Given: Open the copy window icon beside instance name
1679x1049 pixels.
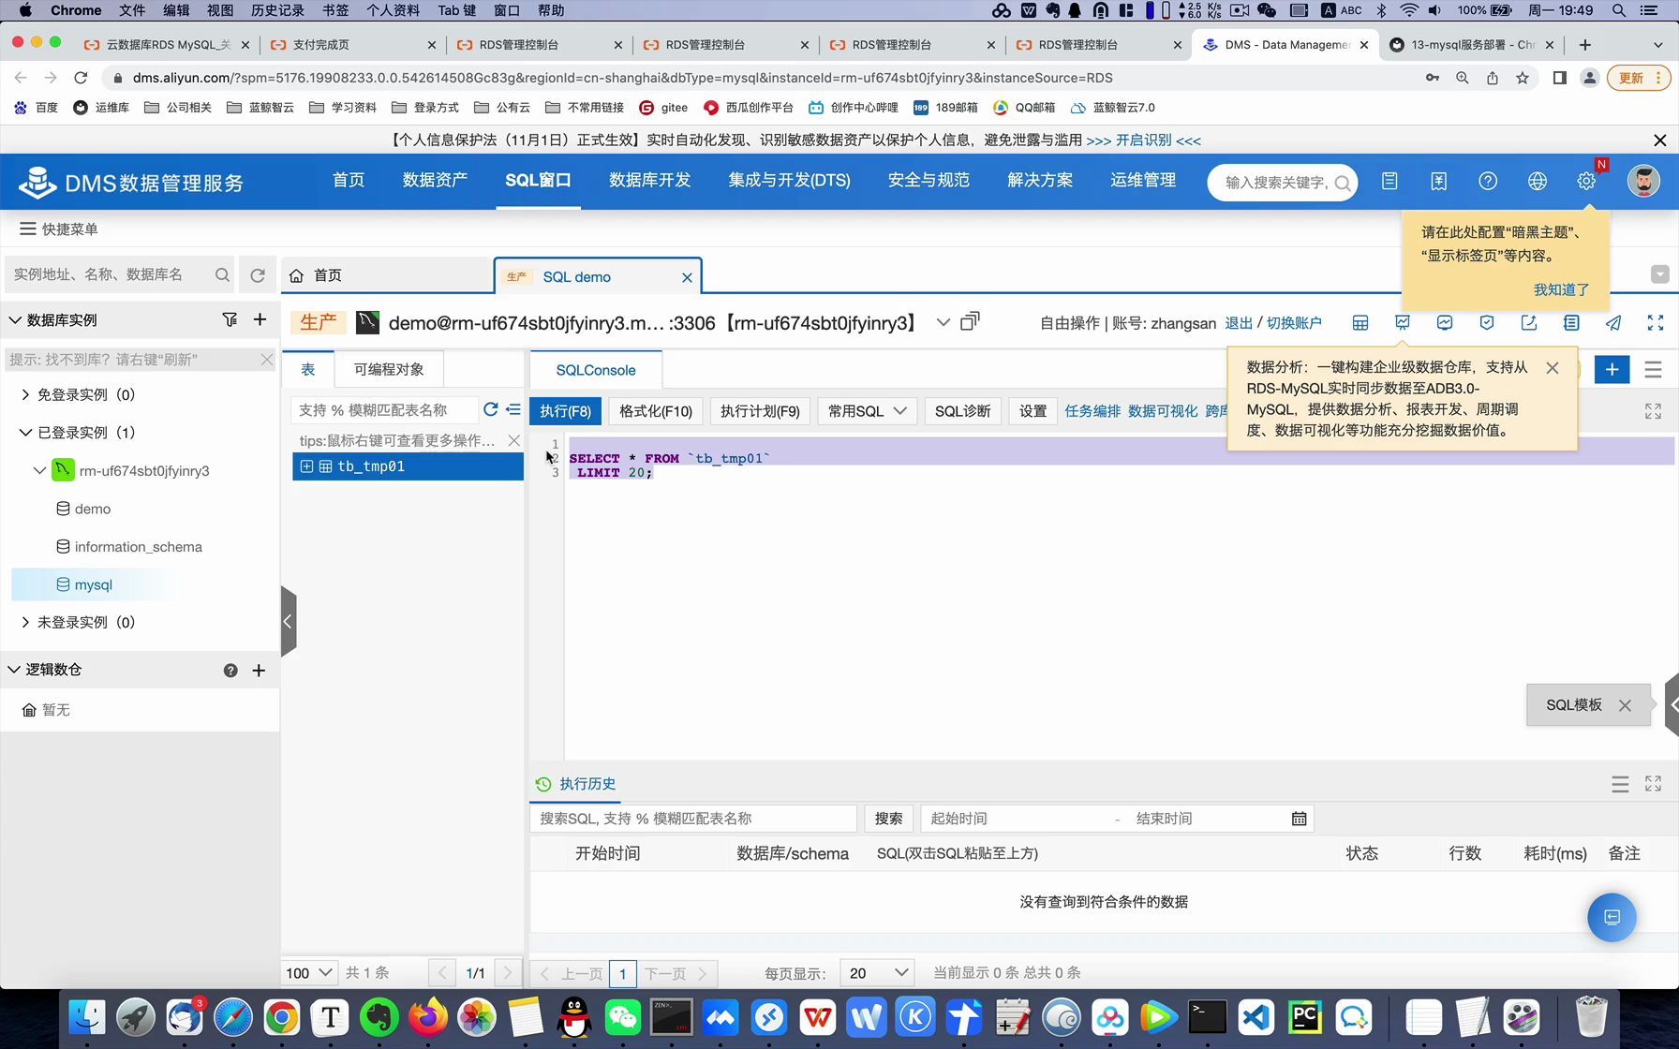Looking at the screenshot, I should click(x=971, y=321).
